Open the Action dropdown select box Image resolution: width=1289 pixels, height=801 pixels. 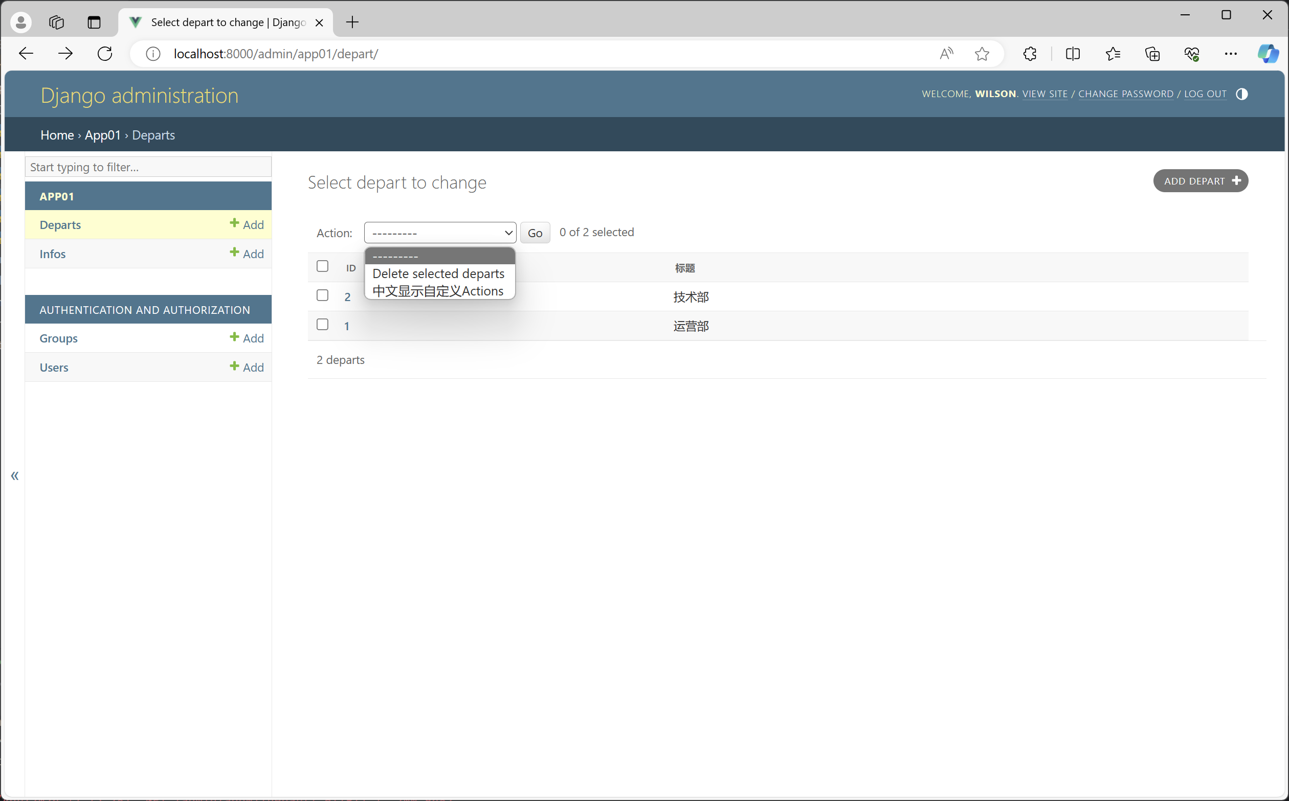pos(440,233)
